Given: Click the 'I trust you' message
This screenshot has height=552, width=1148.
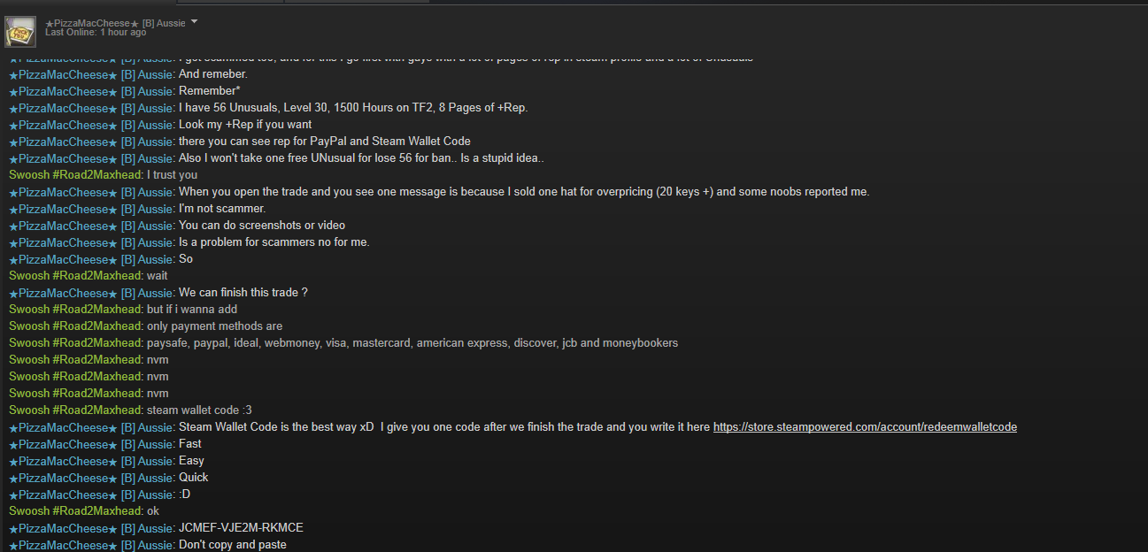Looking at the screenshot, I should pyautogui.click(x=172, y=175).
